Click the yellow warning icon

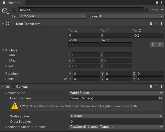[15, 106]
